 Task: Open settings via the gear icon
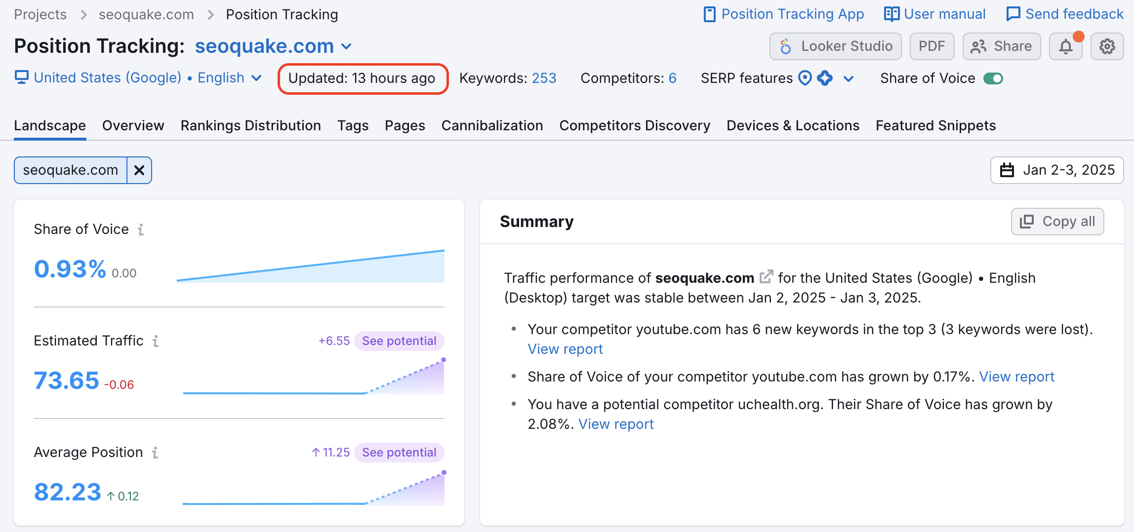tap(1107, 46)
